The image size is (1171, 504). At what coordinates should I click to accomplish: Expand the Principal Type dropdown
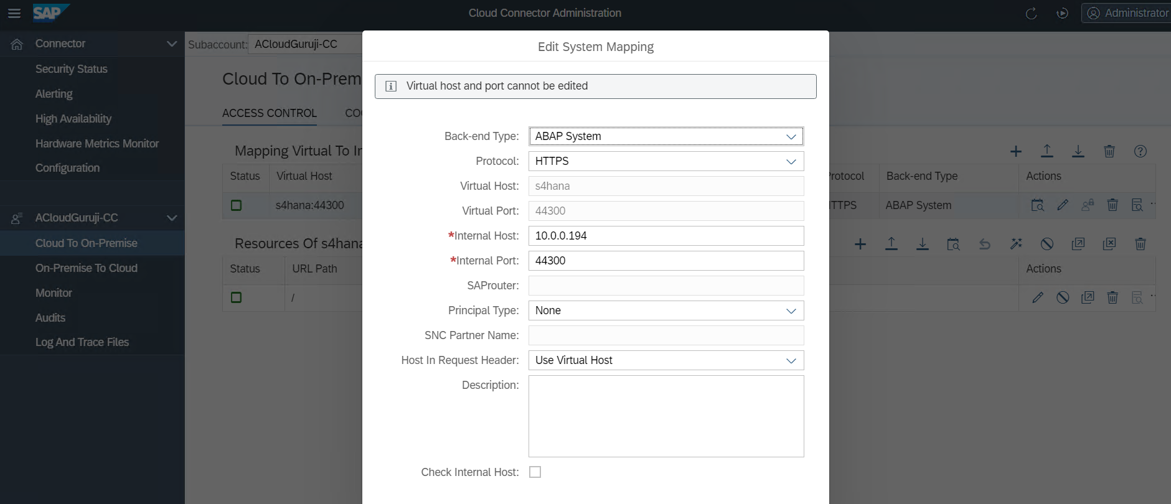[x=665, y=310]
